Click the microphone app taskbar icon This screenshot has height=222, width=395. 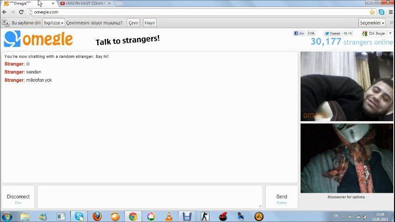point(241,216)
